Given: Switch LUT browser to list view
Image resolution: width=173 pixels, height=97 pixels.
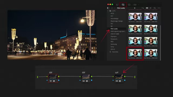Looking at the screenshot, I should (x=150, y=8).
